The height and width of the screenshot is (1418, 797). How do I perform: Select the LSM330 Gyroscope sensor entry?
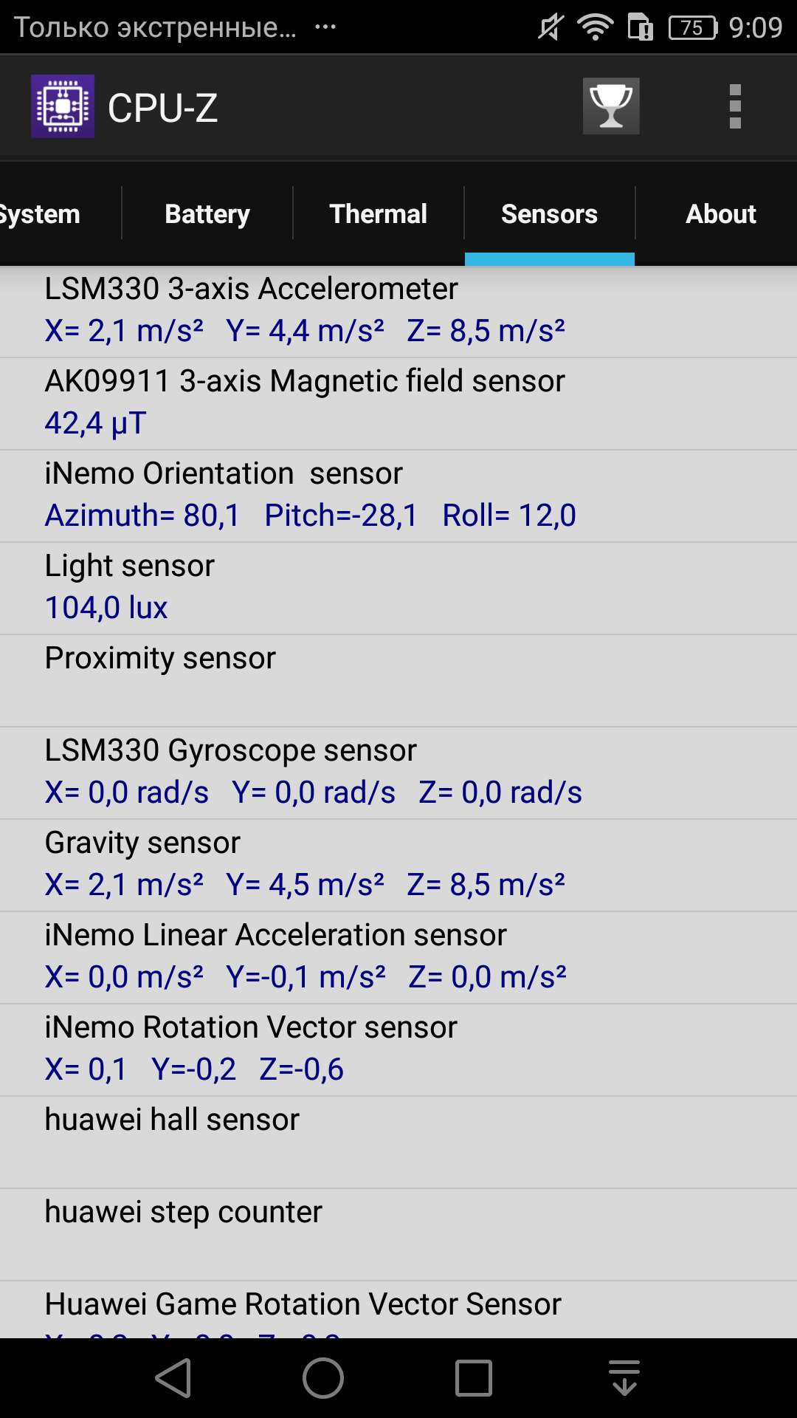(x=398, y=773)
